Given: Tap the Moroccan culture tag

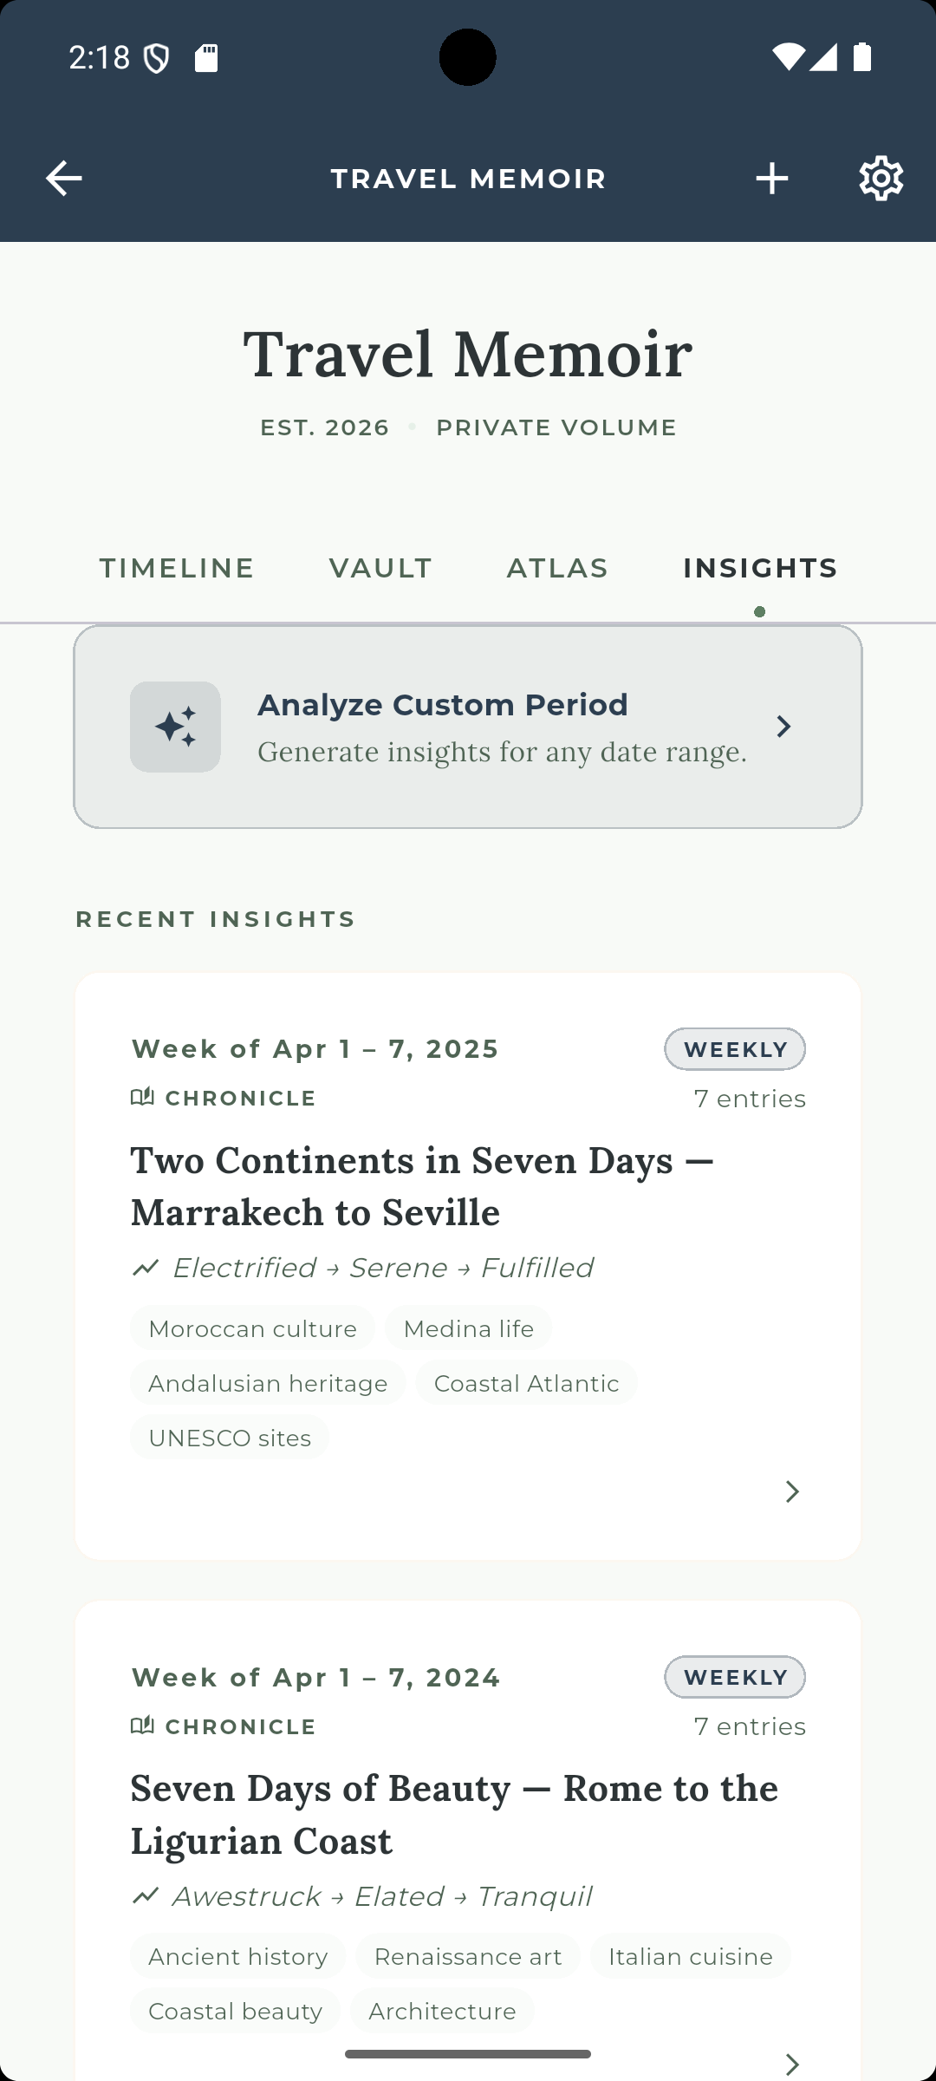Looking at the screenshot, I should (x=251, y=1328).
